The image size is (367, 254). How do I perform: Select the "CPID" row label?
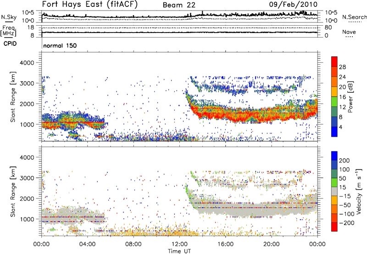point(10,44)
